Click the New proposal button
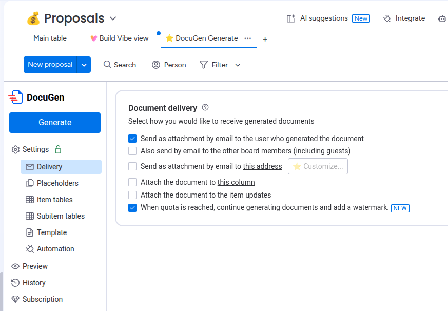This screenshot has height=311, width=448. click(x=50, y=65)
